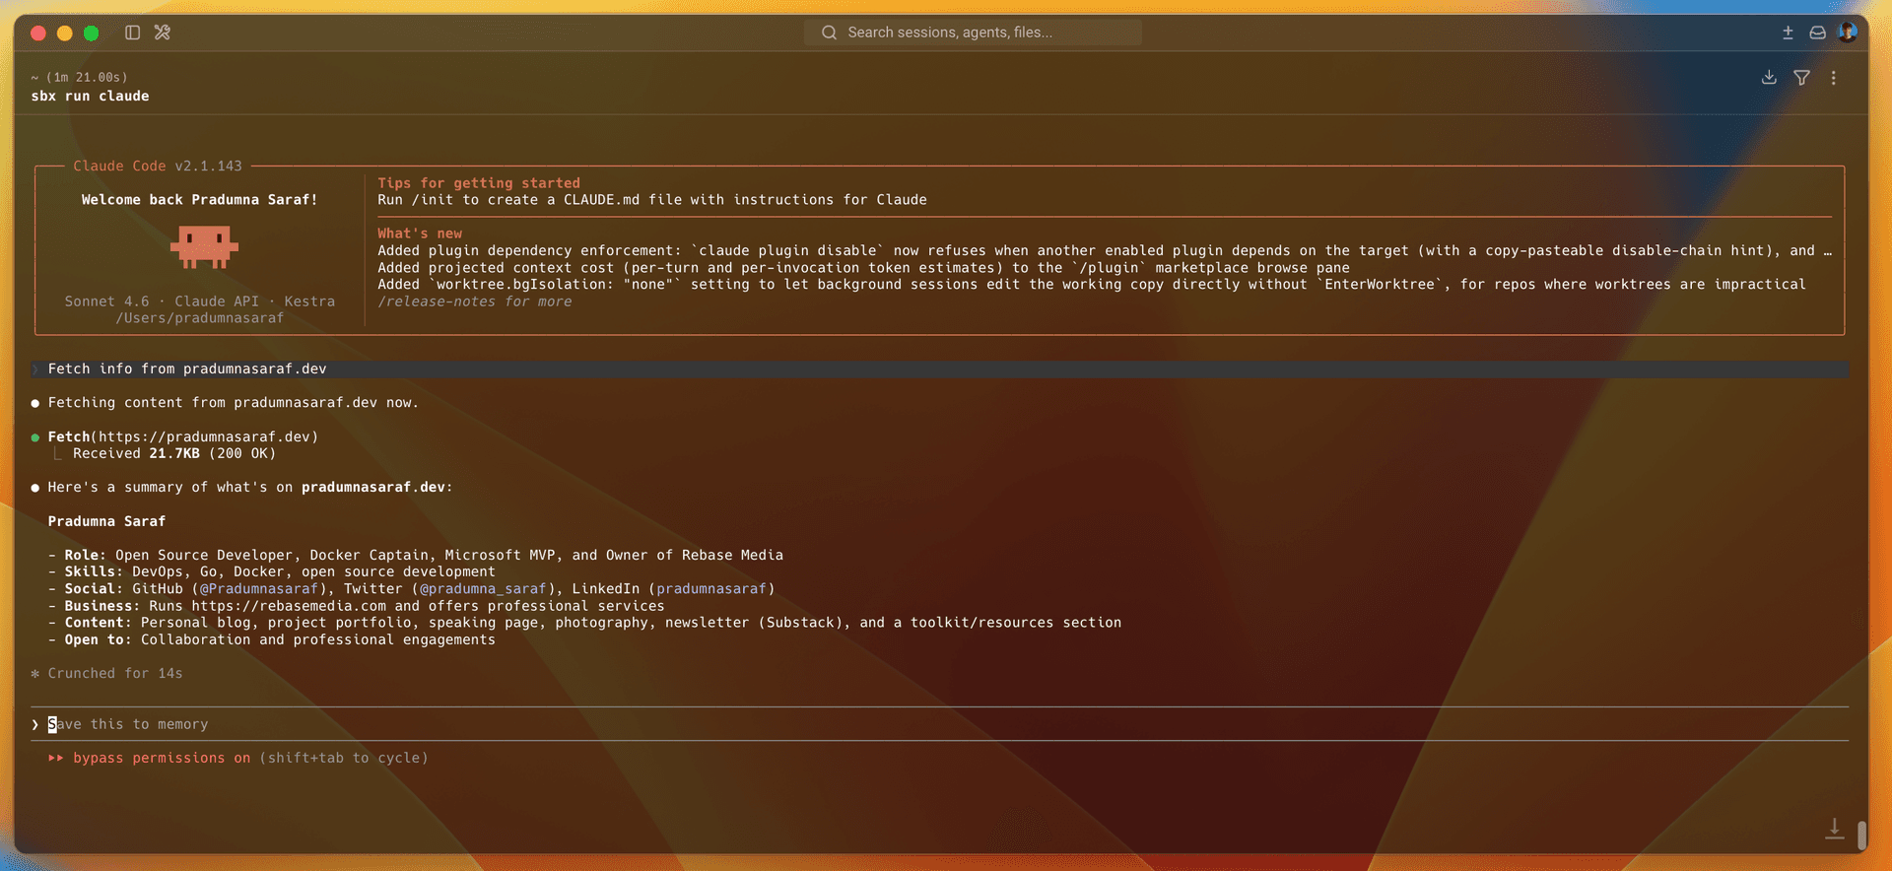Open the filter funnel icon
Viewport: 1892px width, 871px height.
(1801, 78)
